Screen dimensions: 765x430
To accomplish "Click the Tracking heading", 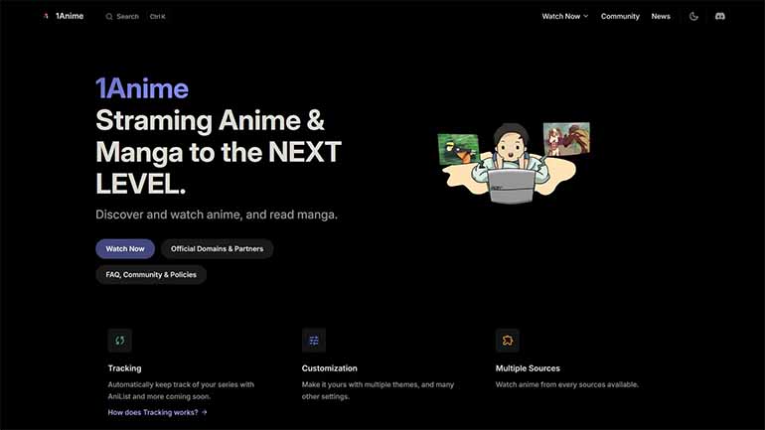I will pos(124,368).
